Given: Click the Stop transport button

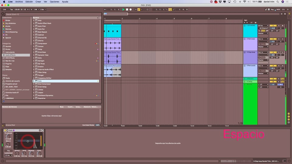Looking at the screenshot, I should (127, 9).
